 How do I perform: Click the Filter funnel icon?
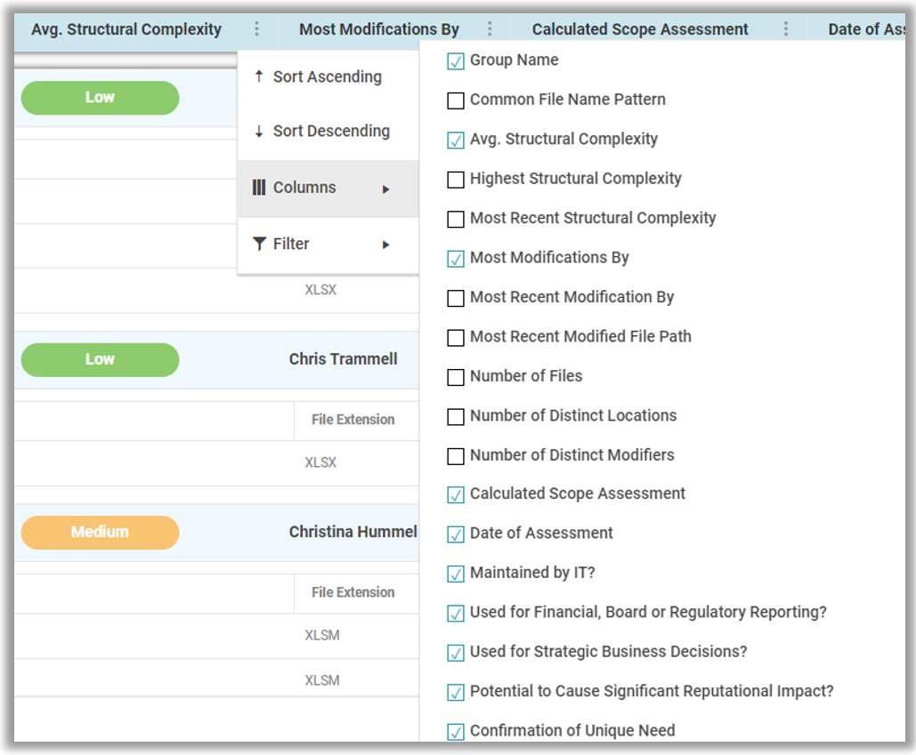pyautogui.click(x=259, y=244)
